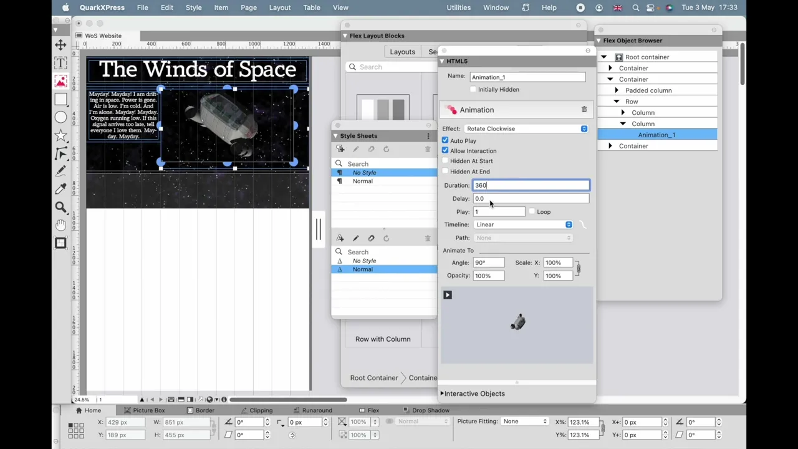Enable the Loop checkbox
Viewport: 798px width, 449px height.
532,212
